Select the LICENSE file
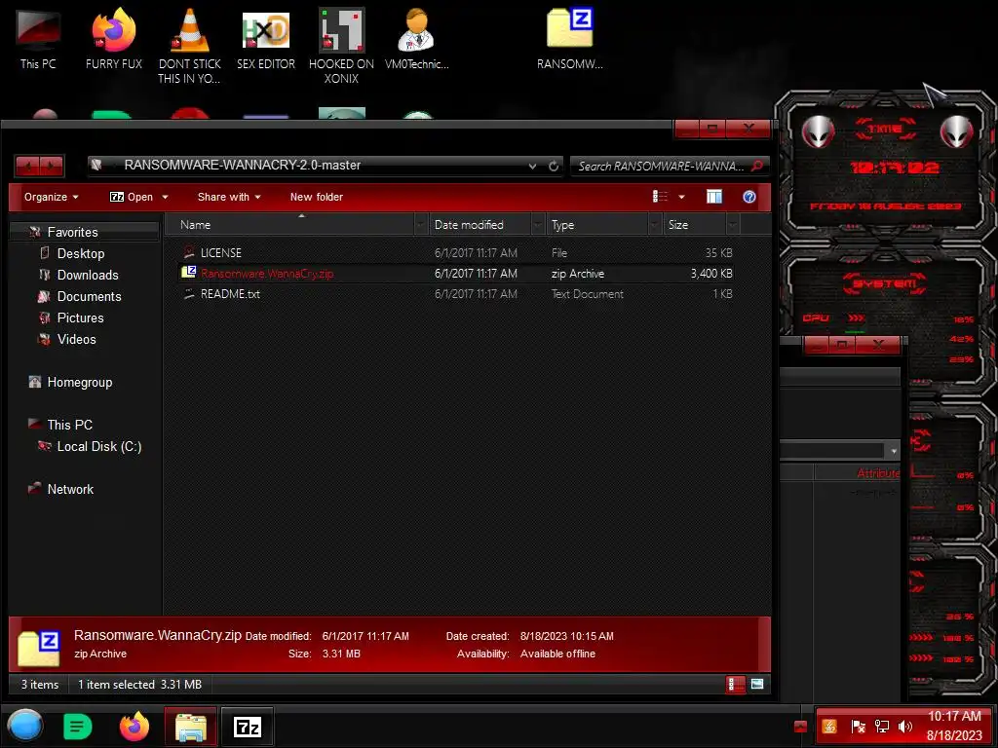Screen dimensions: 998x748 pyautogui.click(x=221, y=253)
